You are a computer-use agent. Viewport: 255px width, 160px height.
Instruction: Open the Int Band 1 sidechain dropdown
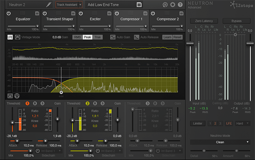click(51, 151)
